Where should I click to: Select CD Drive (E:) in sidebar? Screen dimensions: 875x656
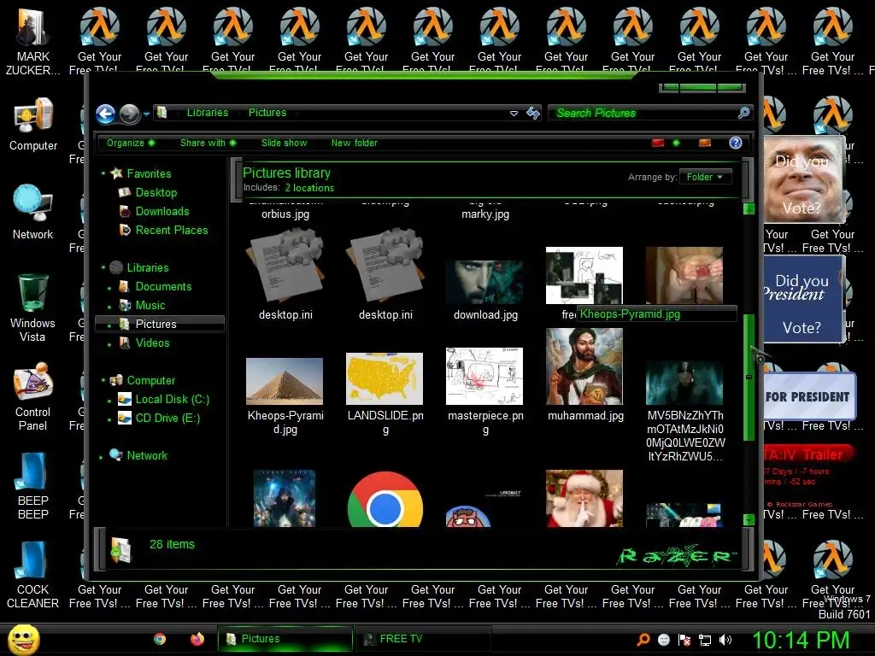(167, 418)
